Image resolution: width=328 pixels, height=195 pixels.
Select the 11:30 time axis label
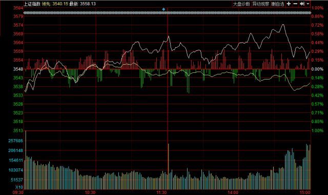(x=162, y=192)
